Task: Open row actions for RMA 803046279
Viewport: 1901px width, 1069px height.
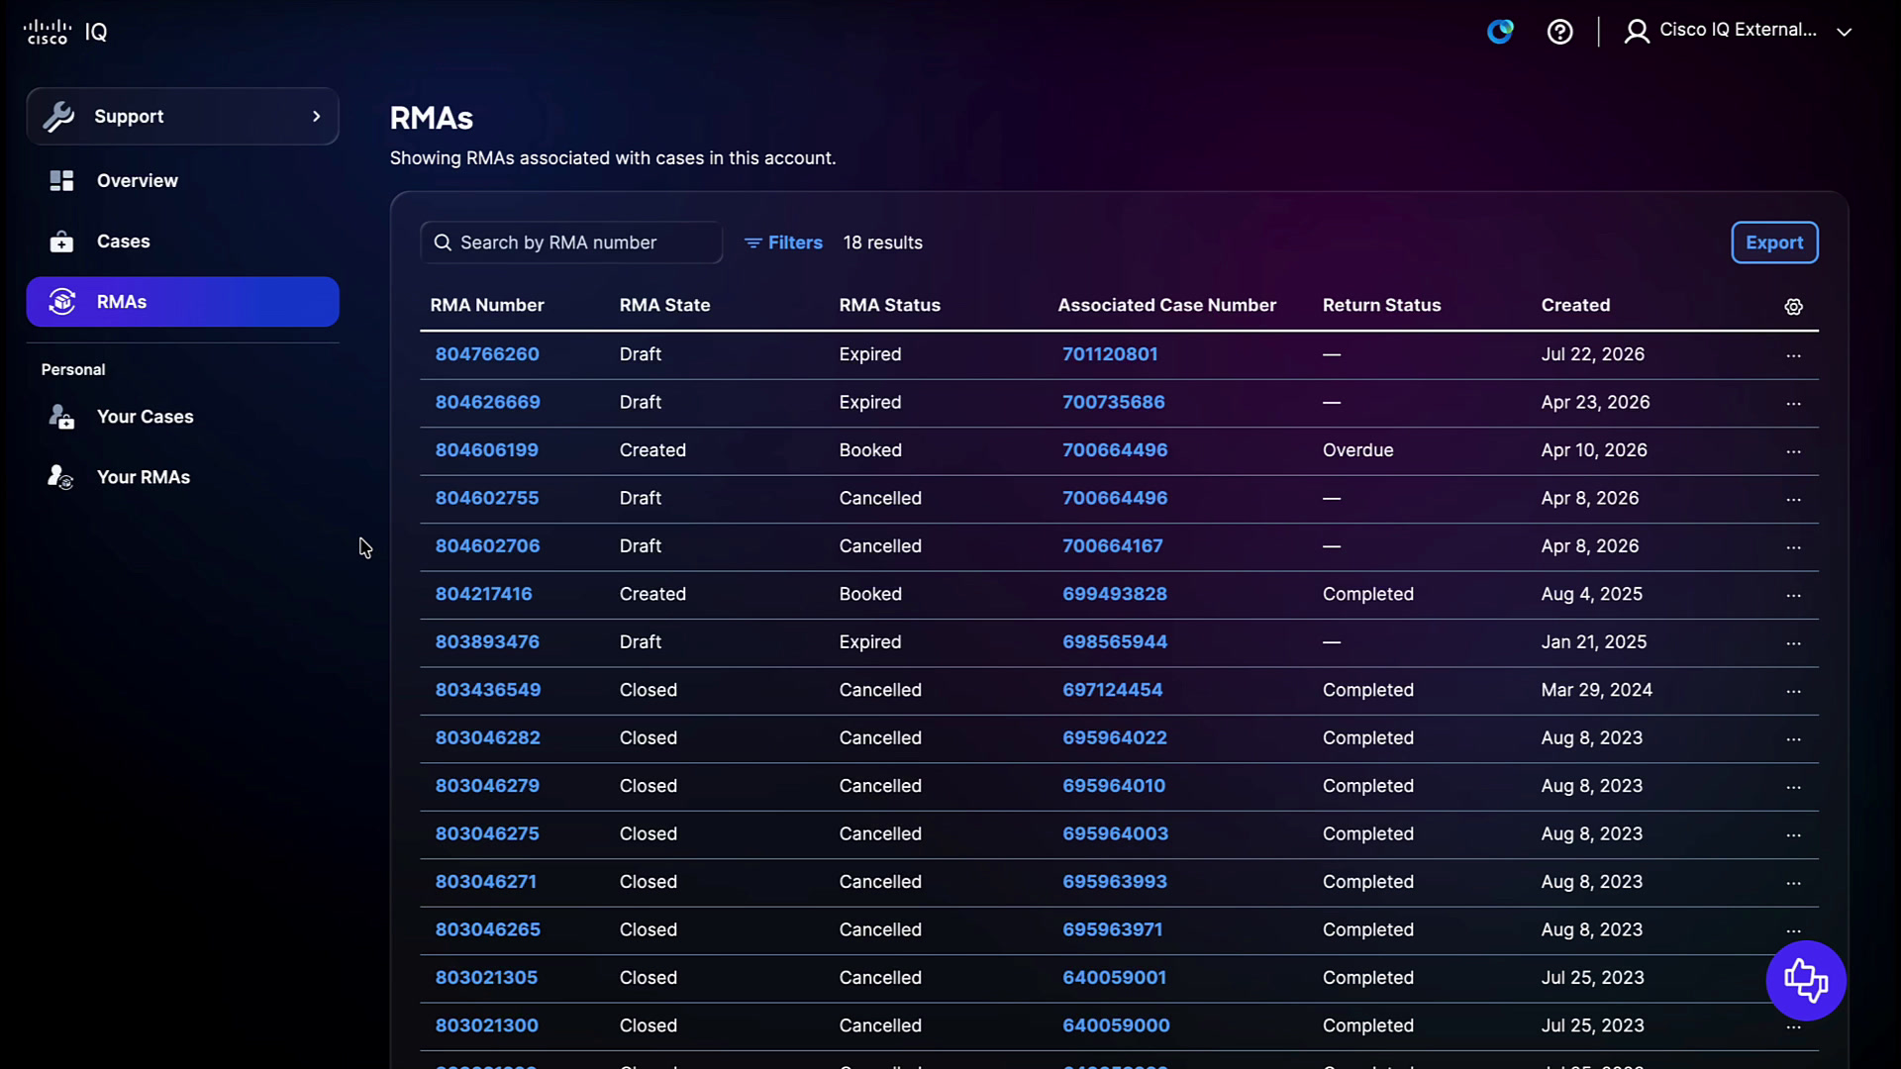Action: [1793, 787]
